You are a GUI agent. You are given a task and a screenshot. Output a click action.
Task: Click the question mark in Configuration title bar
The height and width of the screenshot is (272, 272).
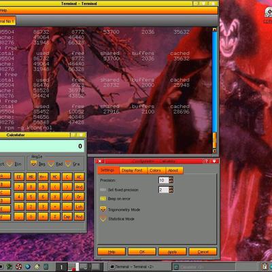(x=206, y=161)
